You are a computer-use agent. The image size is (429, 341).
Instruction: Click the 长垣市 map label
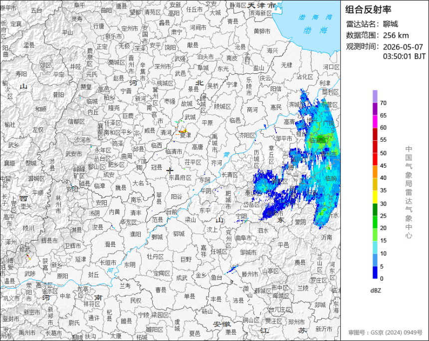point(108,263)
